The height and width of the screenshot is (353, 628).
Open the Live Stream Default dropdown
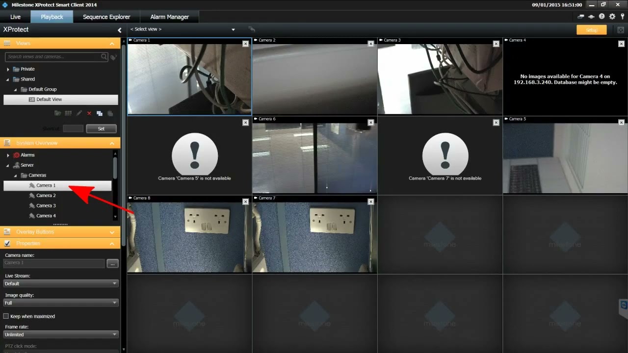pos(61,283)
